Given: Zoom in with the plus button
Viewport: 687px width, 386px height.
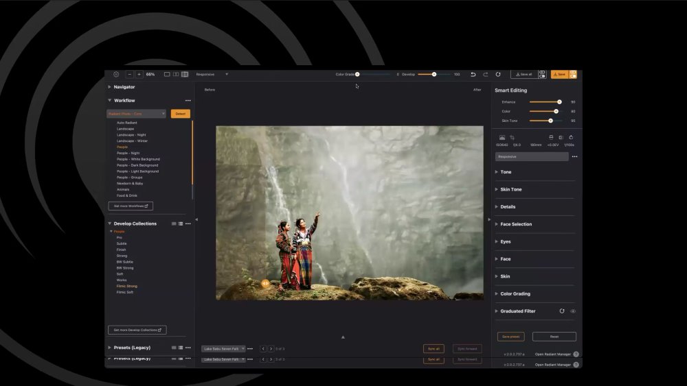Looking at the screenshot, I should [x=139, y=74].
